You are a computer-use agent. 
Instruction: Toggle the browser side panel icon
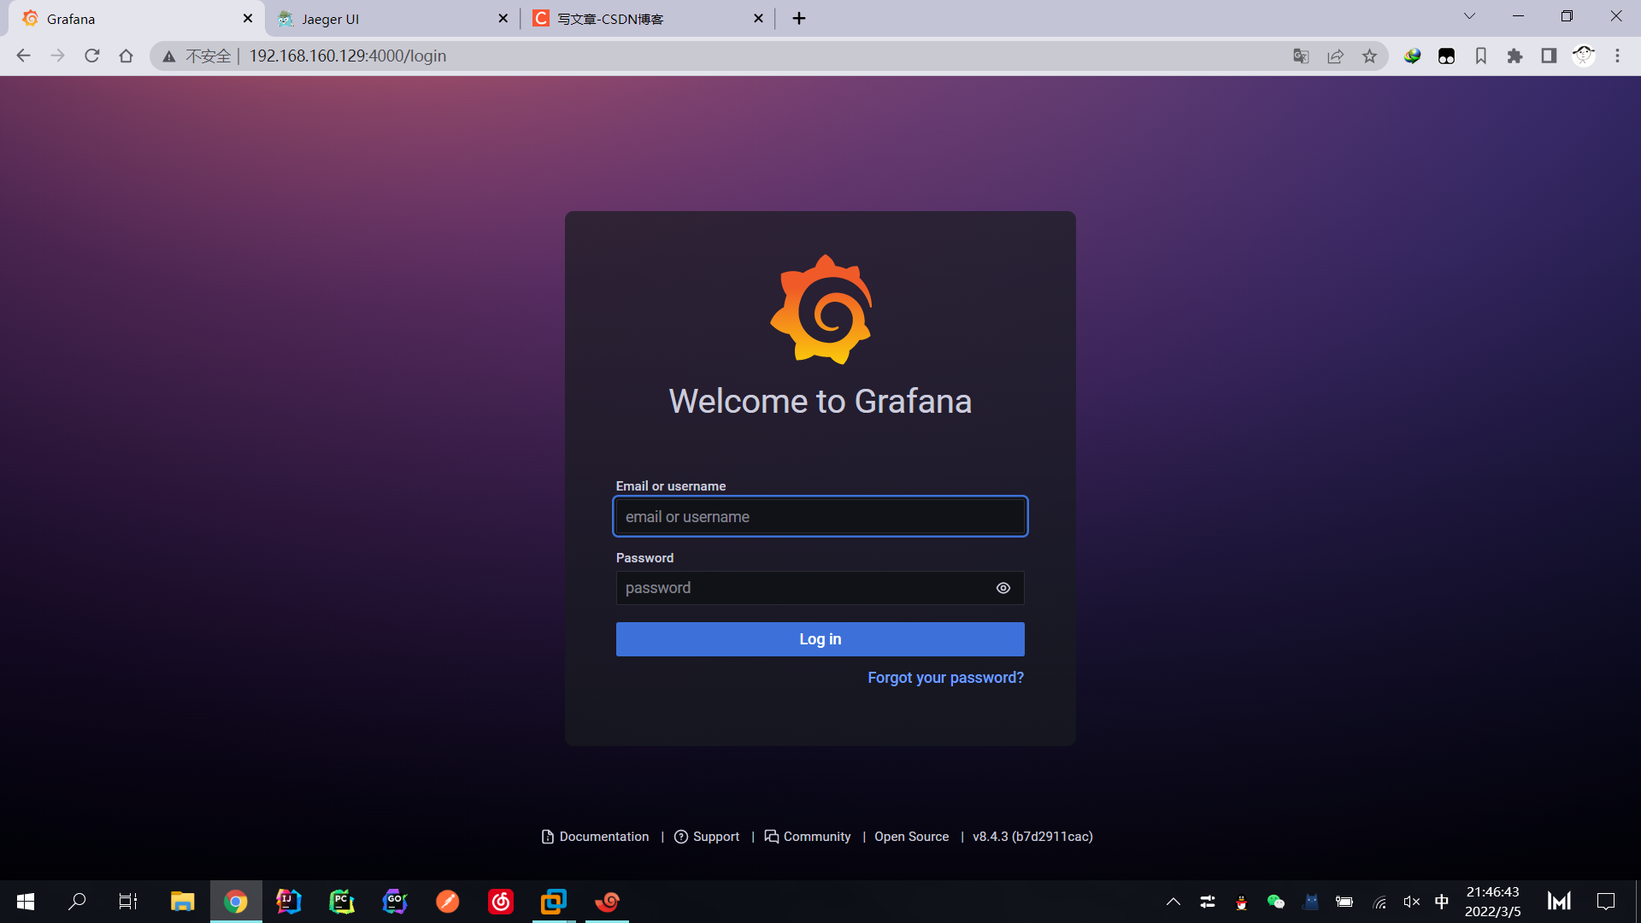[1549, 56]
